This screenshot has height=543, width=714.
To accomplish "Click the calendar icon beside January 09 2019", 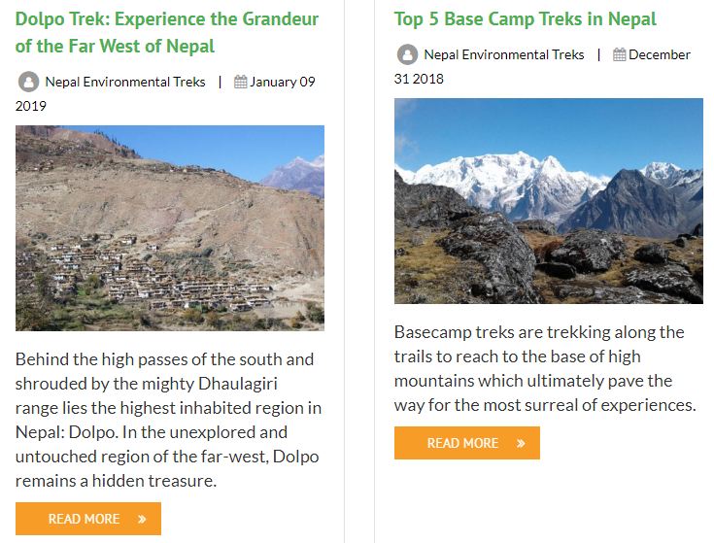I will pyautogui.click(x=241, y=83).
